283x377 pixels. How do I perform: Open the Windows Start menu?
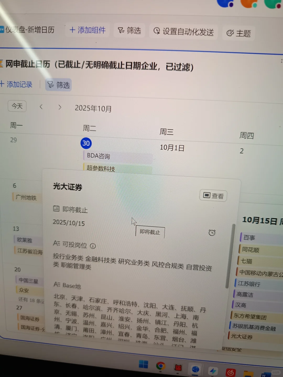[x=143, y=364]
